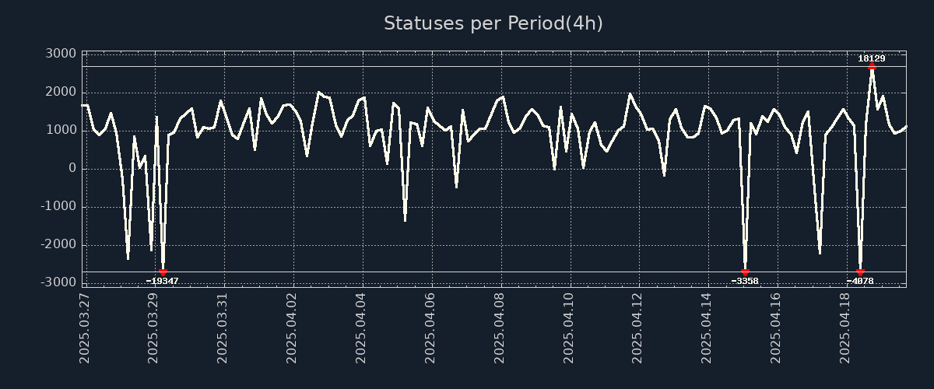Click the 2025.04.04 x-axis date
Image resolution: width=934 pixels, height=389 pixels.
(361, 328)
